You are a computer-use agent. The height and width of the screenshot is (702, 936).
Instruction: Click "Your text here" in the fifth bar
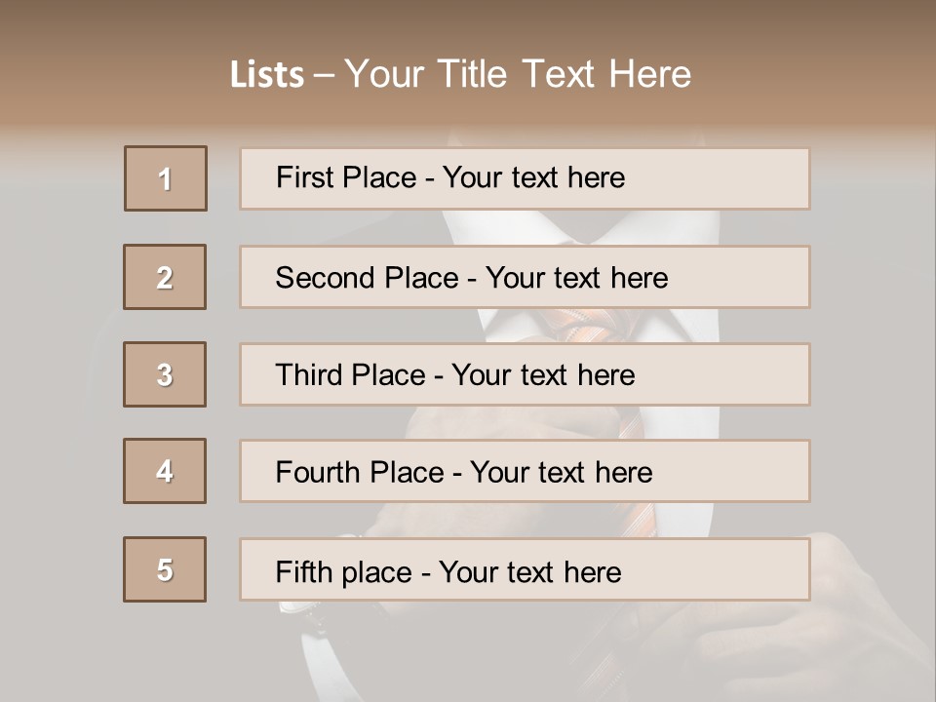529,571
